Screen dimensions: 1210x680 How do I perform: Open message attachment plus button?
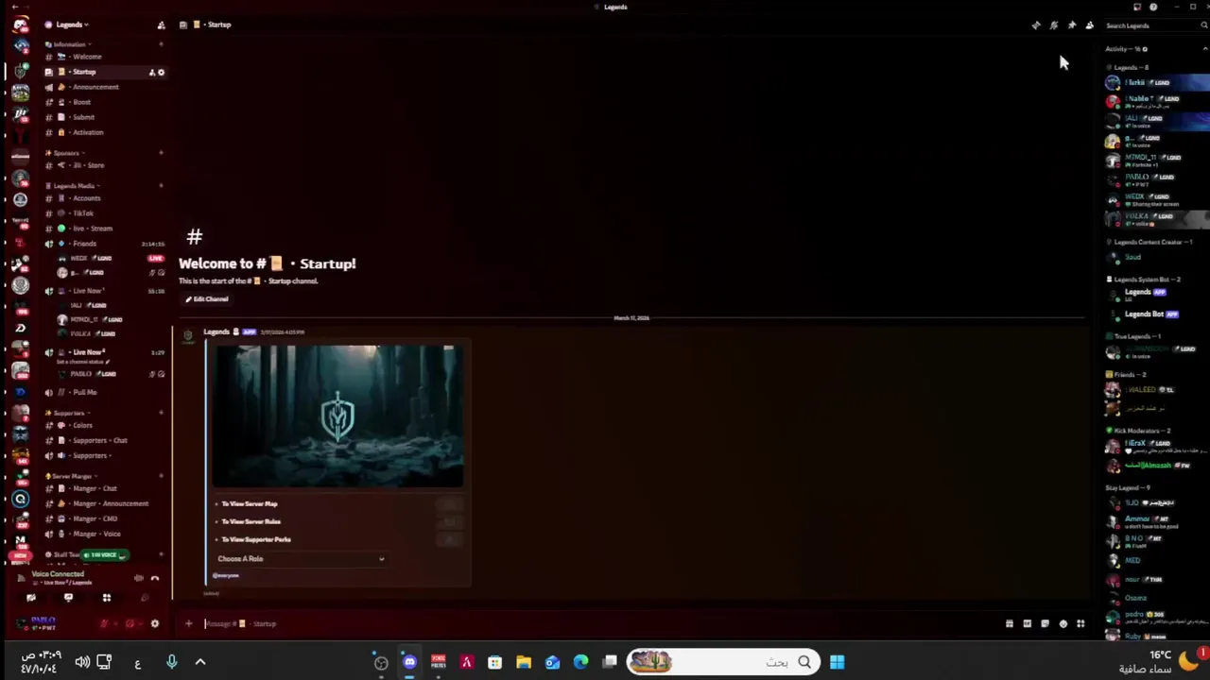[x=188, y=623]
